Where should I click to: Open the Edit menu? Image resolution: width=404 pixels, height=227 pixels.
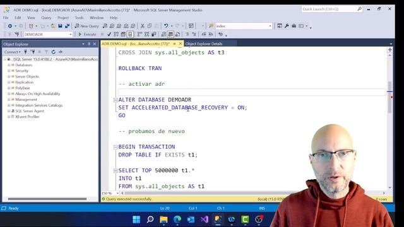pos(18,18)
